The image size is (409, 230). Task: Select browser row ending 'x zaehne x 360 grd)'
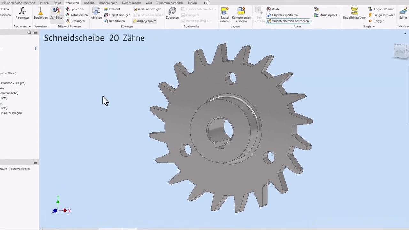(x=12, y=83)
